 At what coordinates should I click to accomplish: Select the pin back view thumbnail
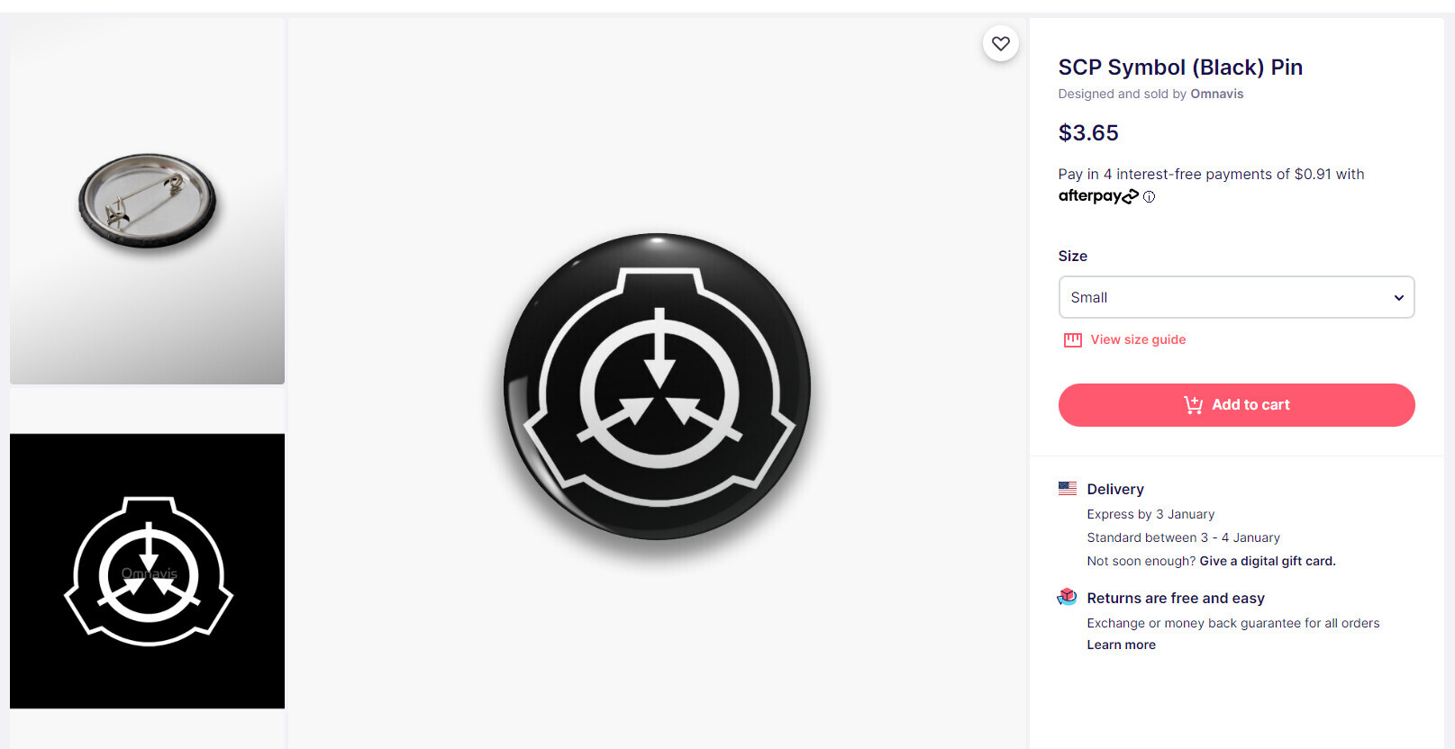147,201
